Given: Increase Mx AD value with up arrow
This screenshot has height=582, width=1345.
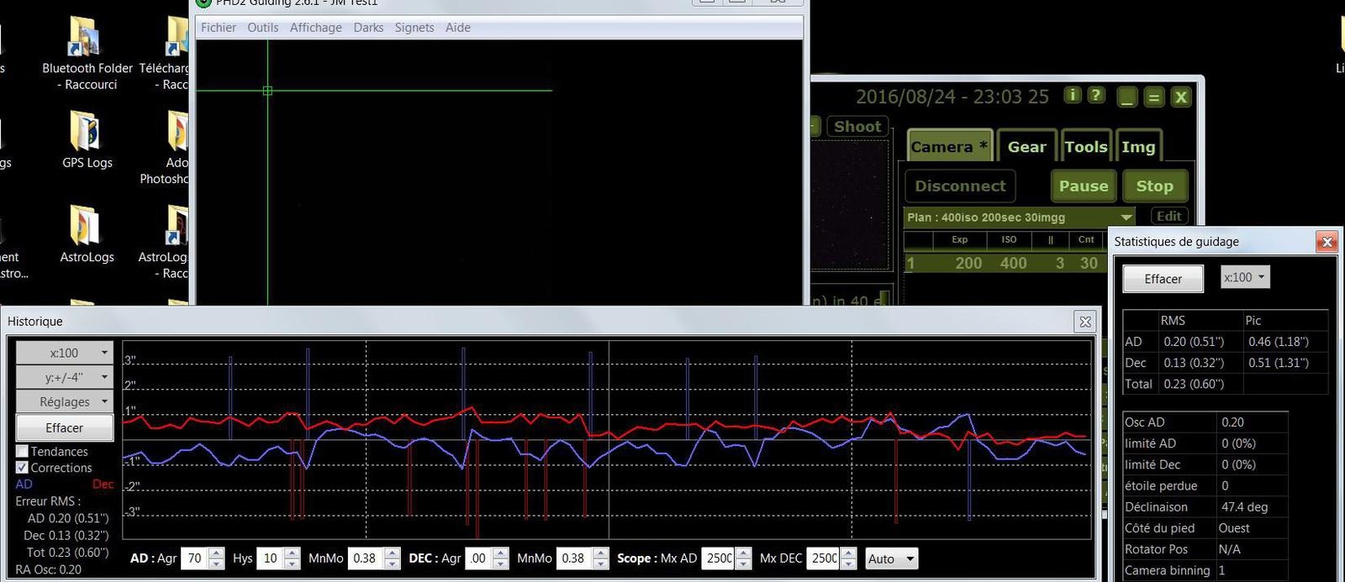Looking at the screenshot, I should (742, 553).
